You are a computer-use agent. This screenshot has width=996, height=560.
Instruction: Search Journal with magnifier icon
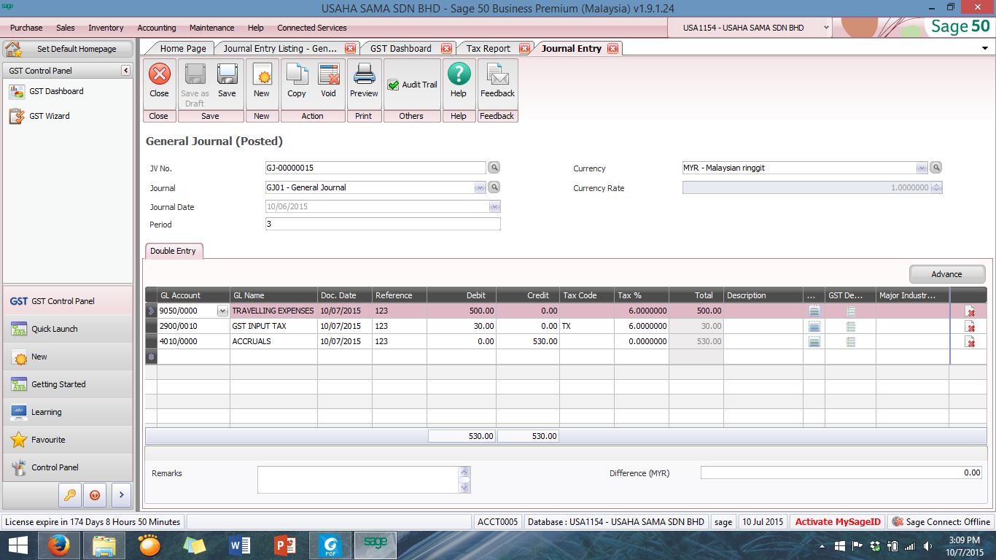pyautogui.click(x=494, y=187)
